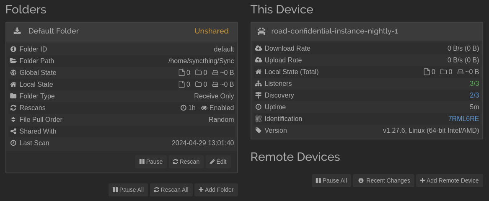Click the Listeners network icon
489x201 pixels.
pos(258,83)
